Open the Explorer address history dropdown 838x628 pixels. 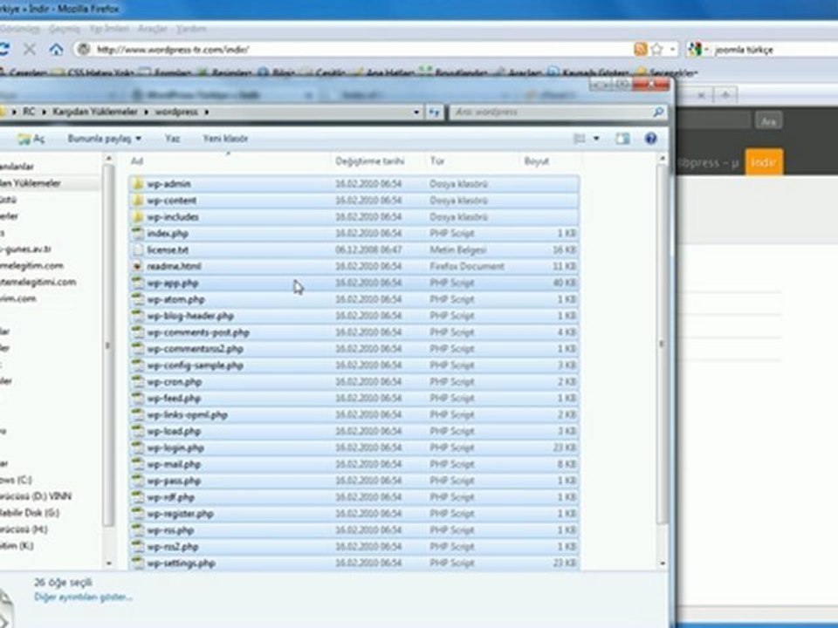(x=416, y=113)
